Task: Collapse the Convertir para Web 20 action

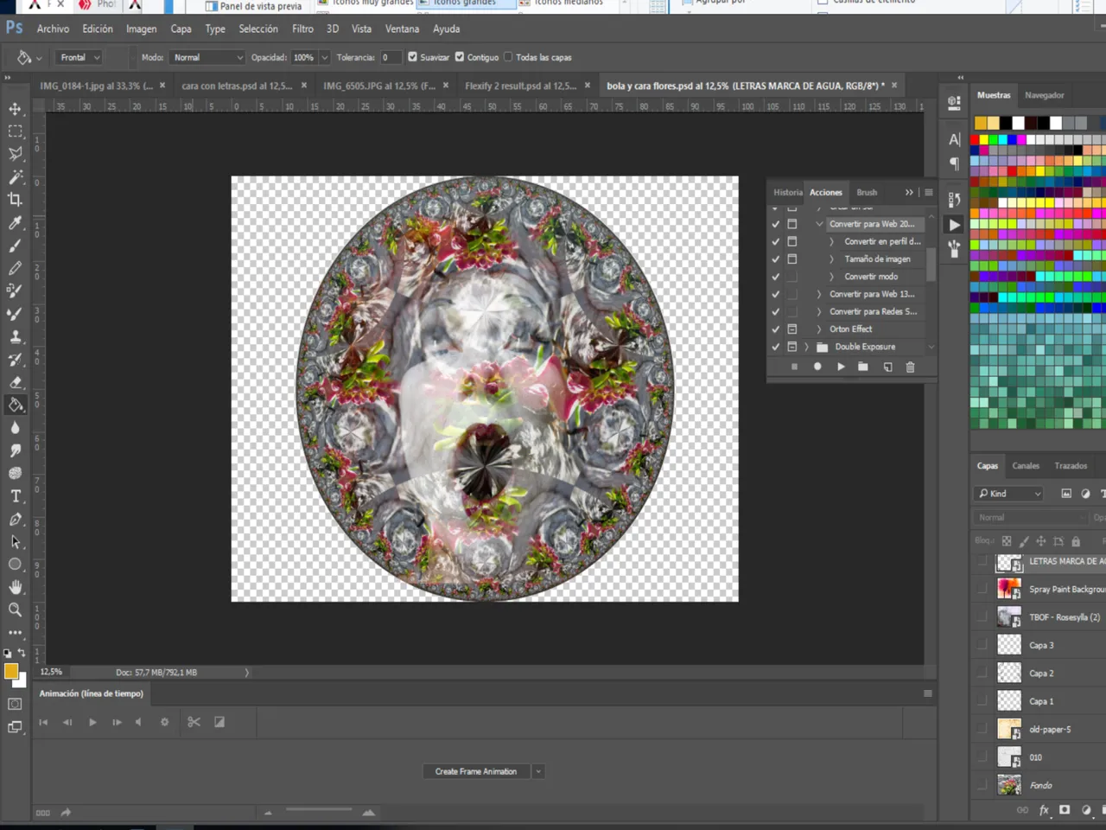Action: [x=819, y=224]
